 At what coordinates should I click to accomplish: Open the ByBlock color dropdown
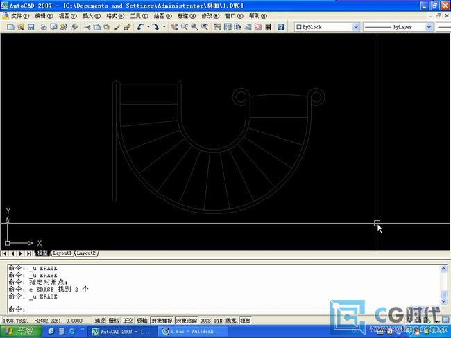356,27
